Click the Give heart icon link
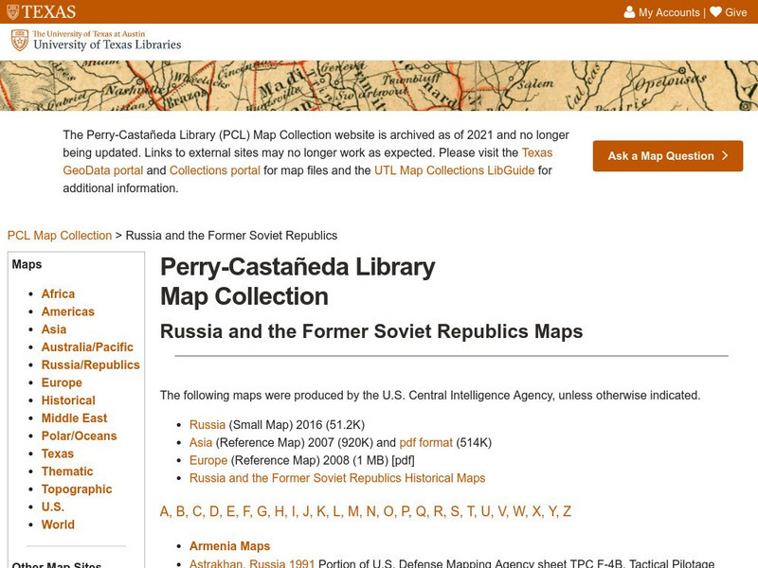 point(728,12)
